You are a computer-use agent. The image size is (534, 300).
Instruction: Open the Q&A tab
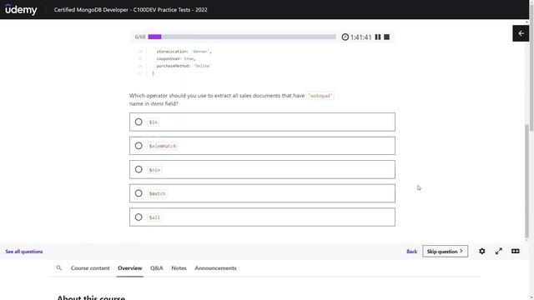[x=157, y=268]
